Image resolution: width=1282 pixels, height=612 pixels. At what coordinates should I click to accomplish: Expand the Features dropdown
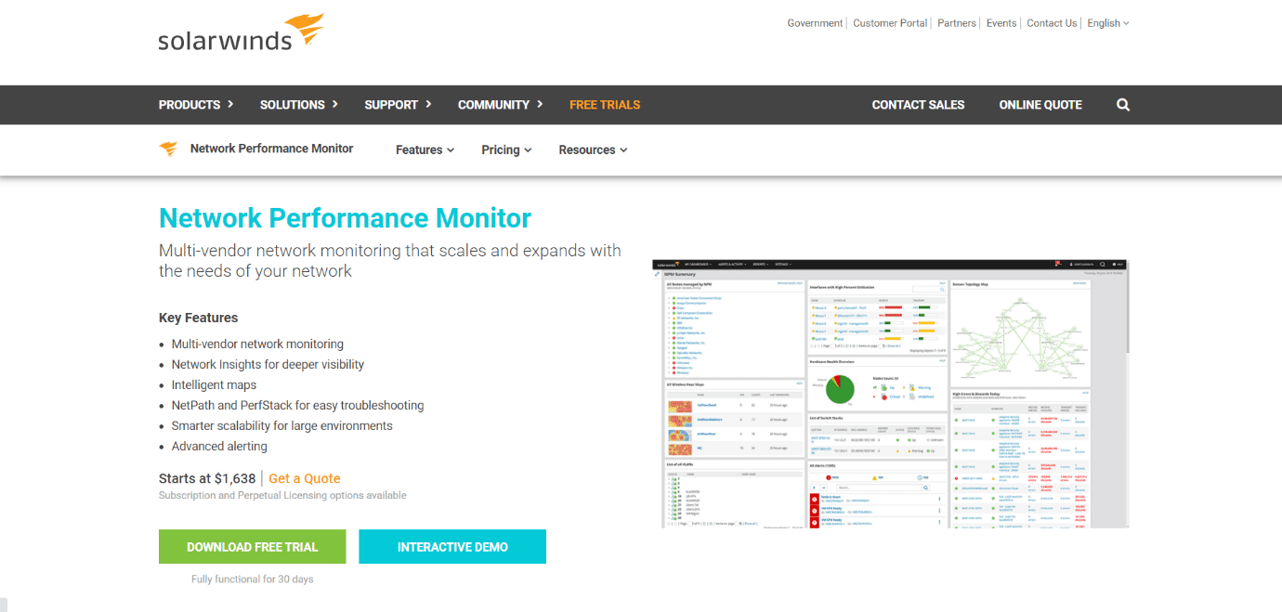click(x=425, y=150)
